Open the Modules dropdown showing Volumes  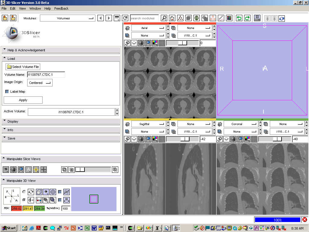[68, 18]
